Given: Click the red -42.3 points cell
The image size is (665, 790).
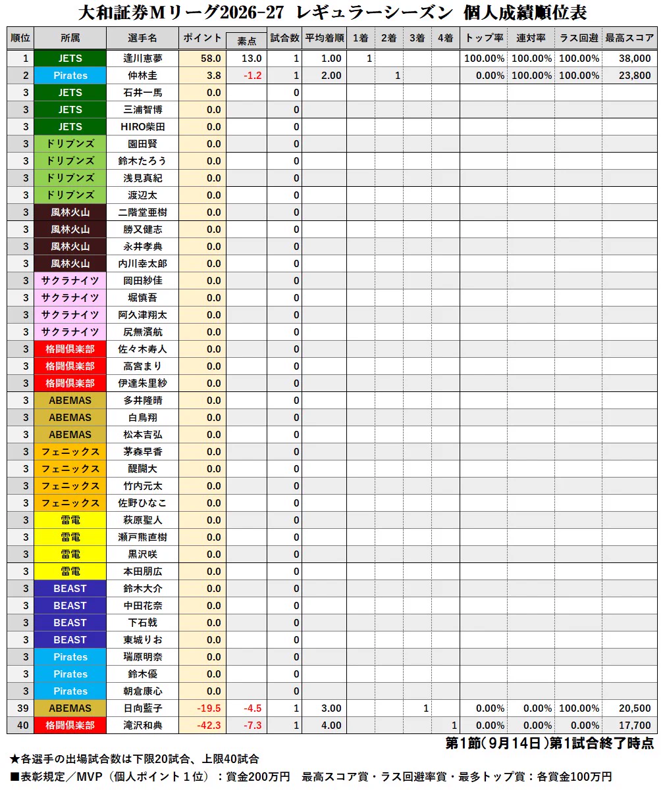Looking at the screenshot, I should click(202, 726).
